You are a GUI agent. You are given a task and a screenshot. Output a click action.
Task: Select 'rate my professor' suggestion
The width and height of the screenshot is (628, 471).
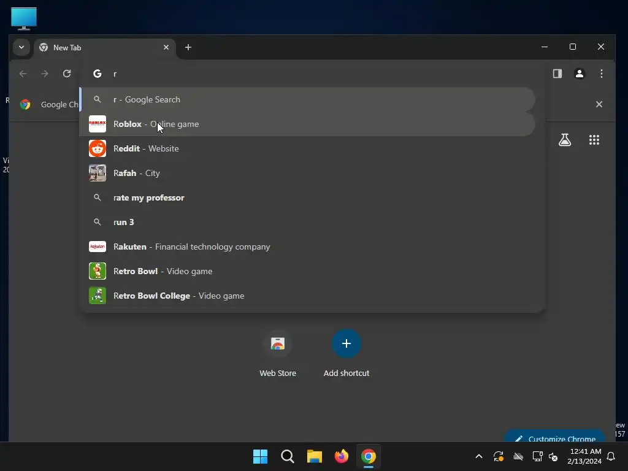[x=307, y=197]
